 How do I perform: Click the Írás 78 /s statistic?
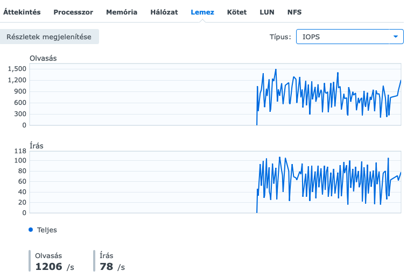pyautogui.click(x=112, y=261)
